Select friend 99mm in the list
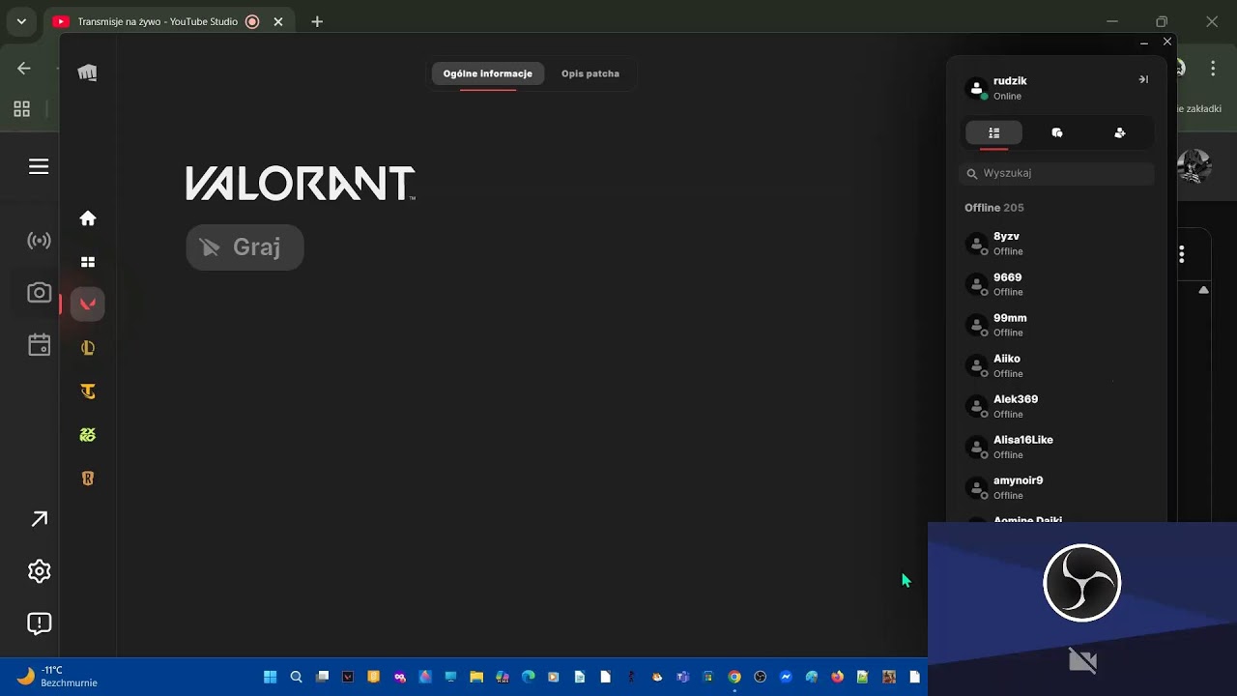 pyautogui.click(x=1056, y=325)
